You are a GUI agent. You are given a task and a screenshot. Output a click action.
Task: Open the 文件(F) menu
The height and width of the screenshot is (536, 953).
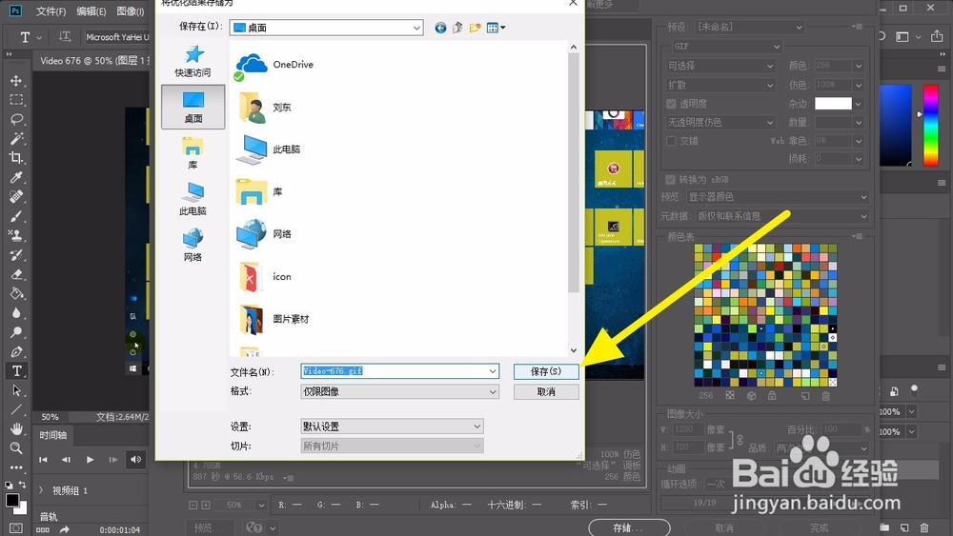pyautogui.click(x=51, y=10)
